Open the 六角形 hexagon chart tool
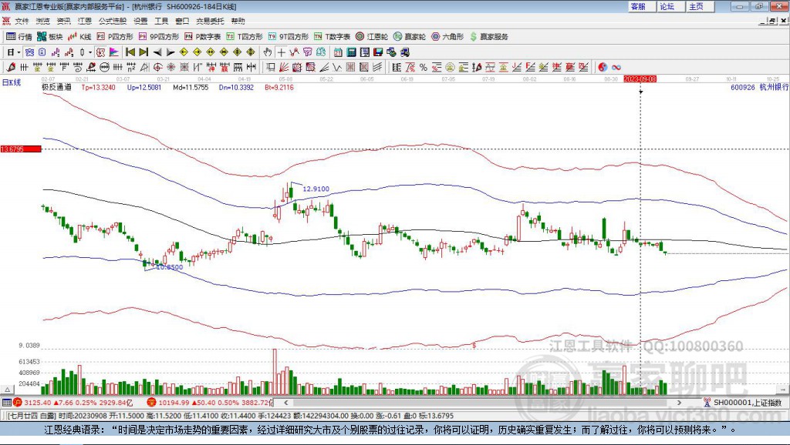 pos(447,37)
